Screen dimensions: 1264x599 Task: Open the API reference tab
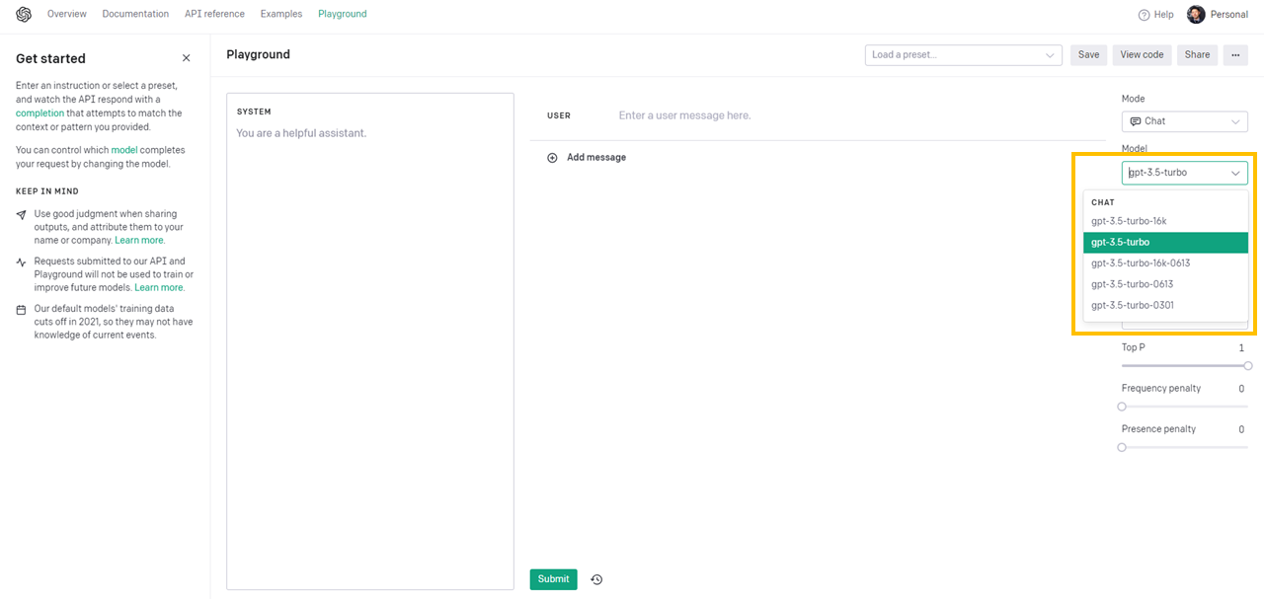point(214,15)
